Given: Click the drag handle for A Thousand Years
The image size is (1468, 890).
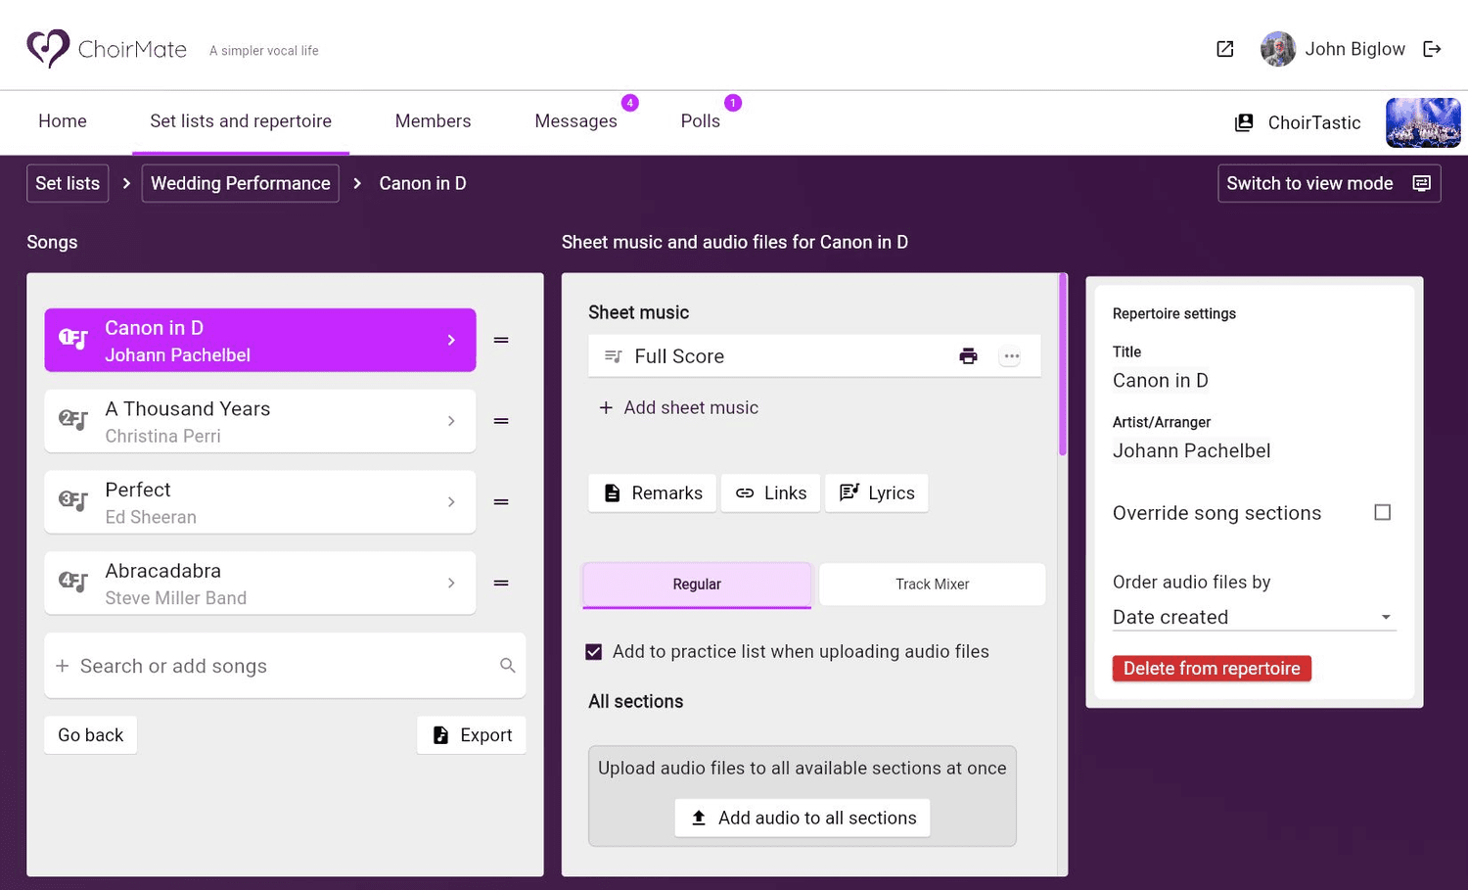Looking at the screenshot, I should [x=501, y=421].
